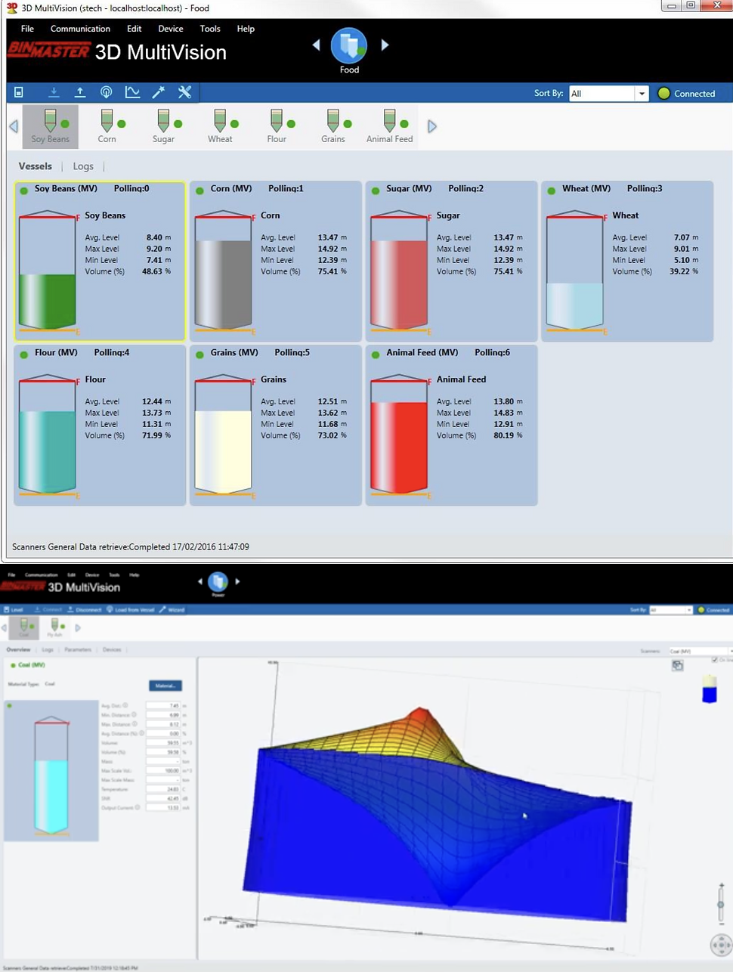Click the Vessels tab heading
The height and width of the screenshot is (972, 733).
pyautogui.click(x=35, y=166)
